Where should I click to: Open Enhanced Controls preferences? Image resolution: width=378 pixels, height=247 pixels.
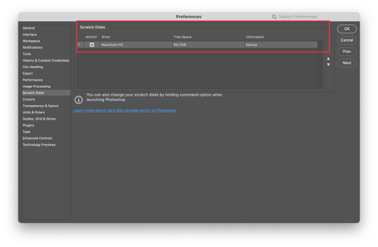[37, 138]
